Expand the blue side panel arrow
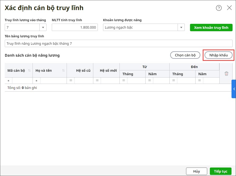236x176 pixels. (234, 89)
